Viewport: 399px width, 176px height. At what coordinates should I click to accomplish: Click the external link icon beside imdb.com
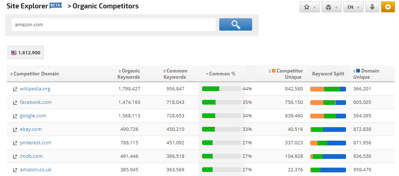(x=15, y=156)
